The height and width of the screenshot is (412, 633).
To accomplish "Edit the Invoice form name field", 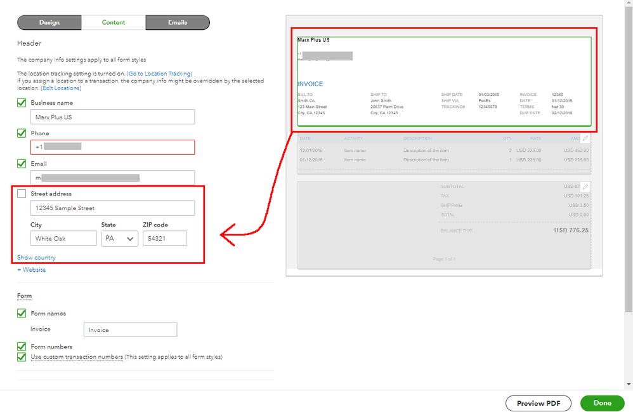I will click(x=131, y=329).
